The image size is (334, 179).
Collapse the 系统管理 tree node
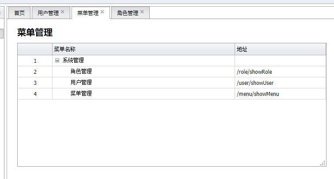[x=57, y=60]
